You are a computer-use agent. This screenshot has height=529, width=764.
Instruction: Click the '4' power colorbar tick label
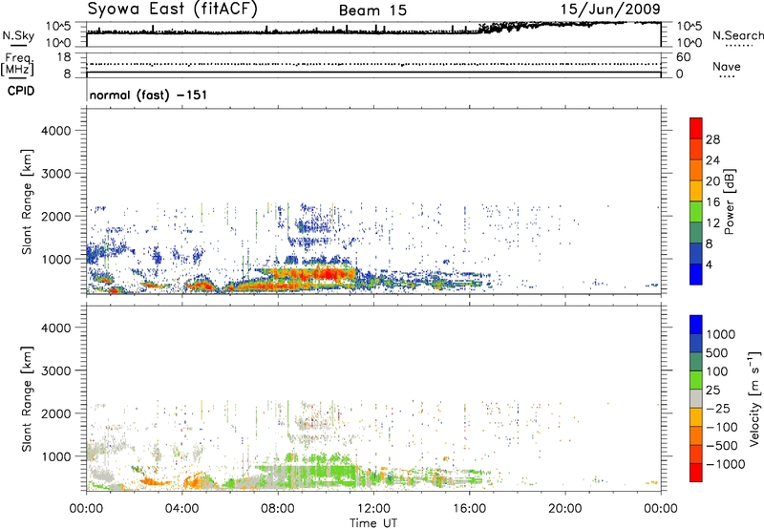coord(709,264)
